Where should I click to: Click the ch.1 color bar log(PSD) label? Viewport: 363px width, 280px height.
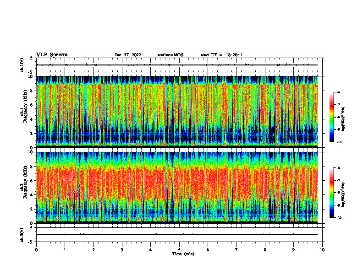(x=343, y=119)
